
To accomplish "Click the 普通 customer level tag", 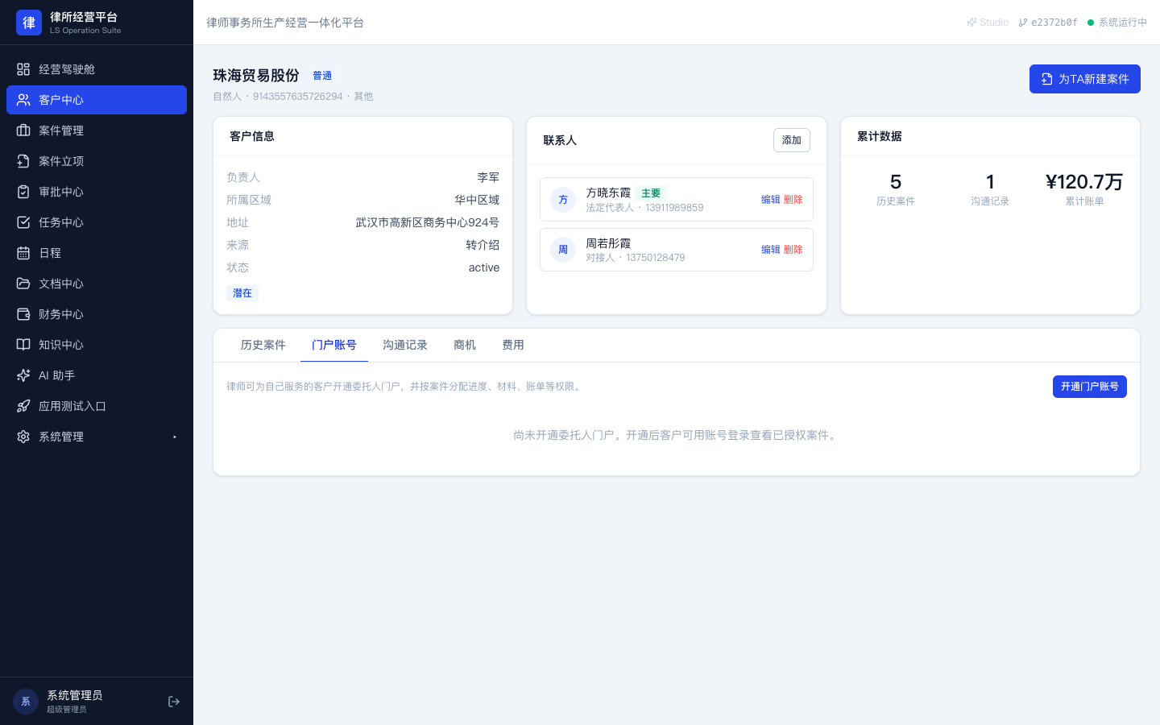I will [x=322, y=76].
